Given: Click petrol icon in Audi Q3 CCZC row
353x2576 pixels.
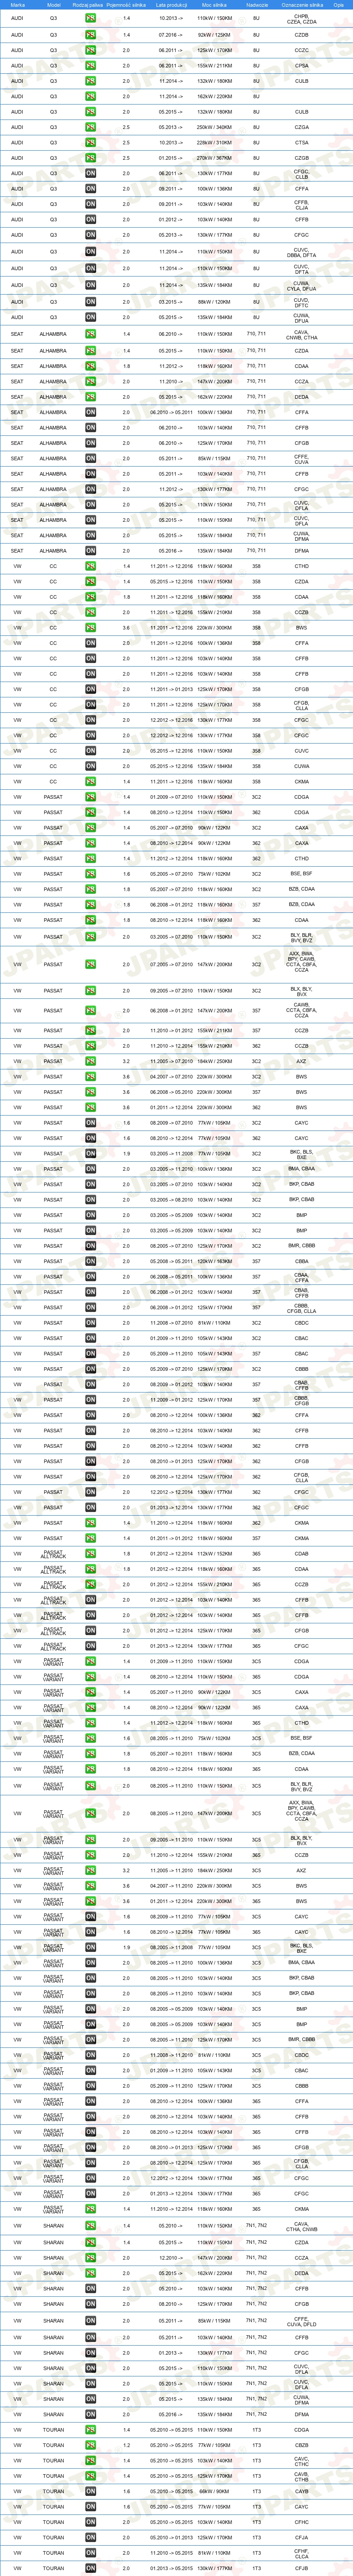Looking at the screenshot, I should [91, 50].
